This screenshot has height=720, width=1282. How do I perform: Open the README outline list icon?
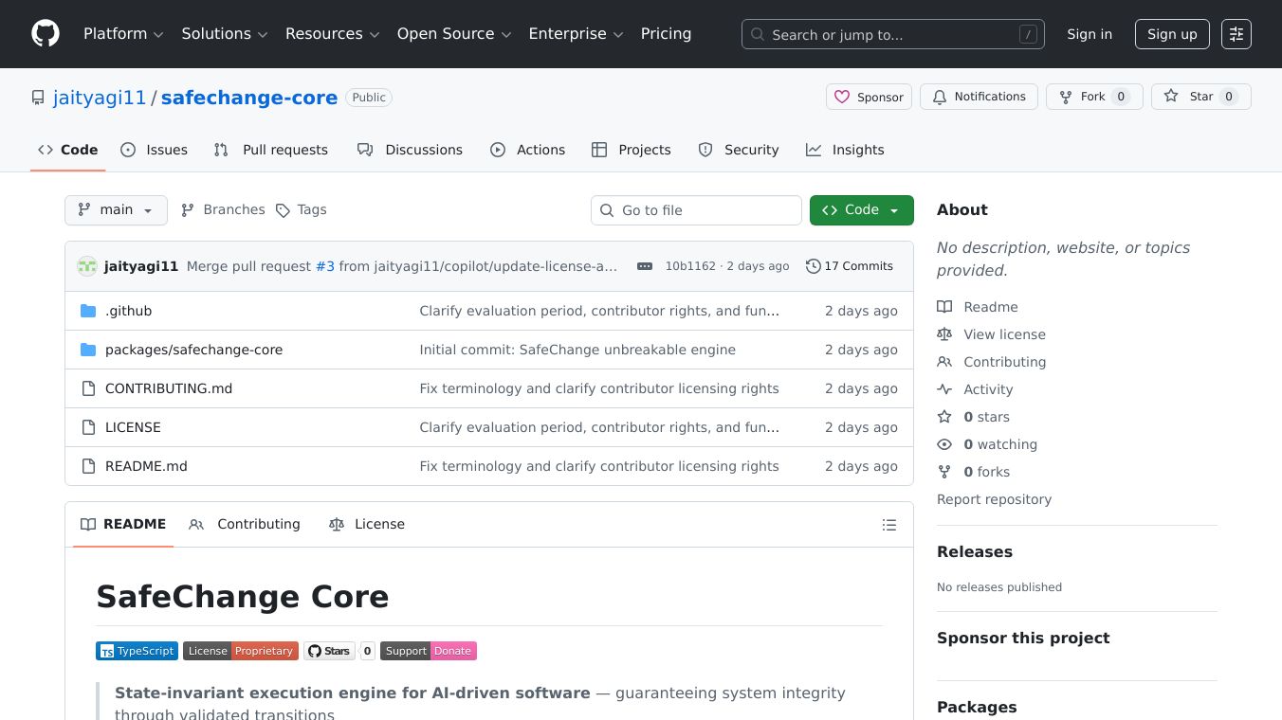click(x=889, y=524)
